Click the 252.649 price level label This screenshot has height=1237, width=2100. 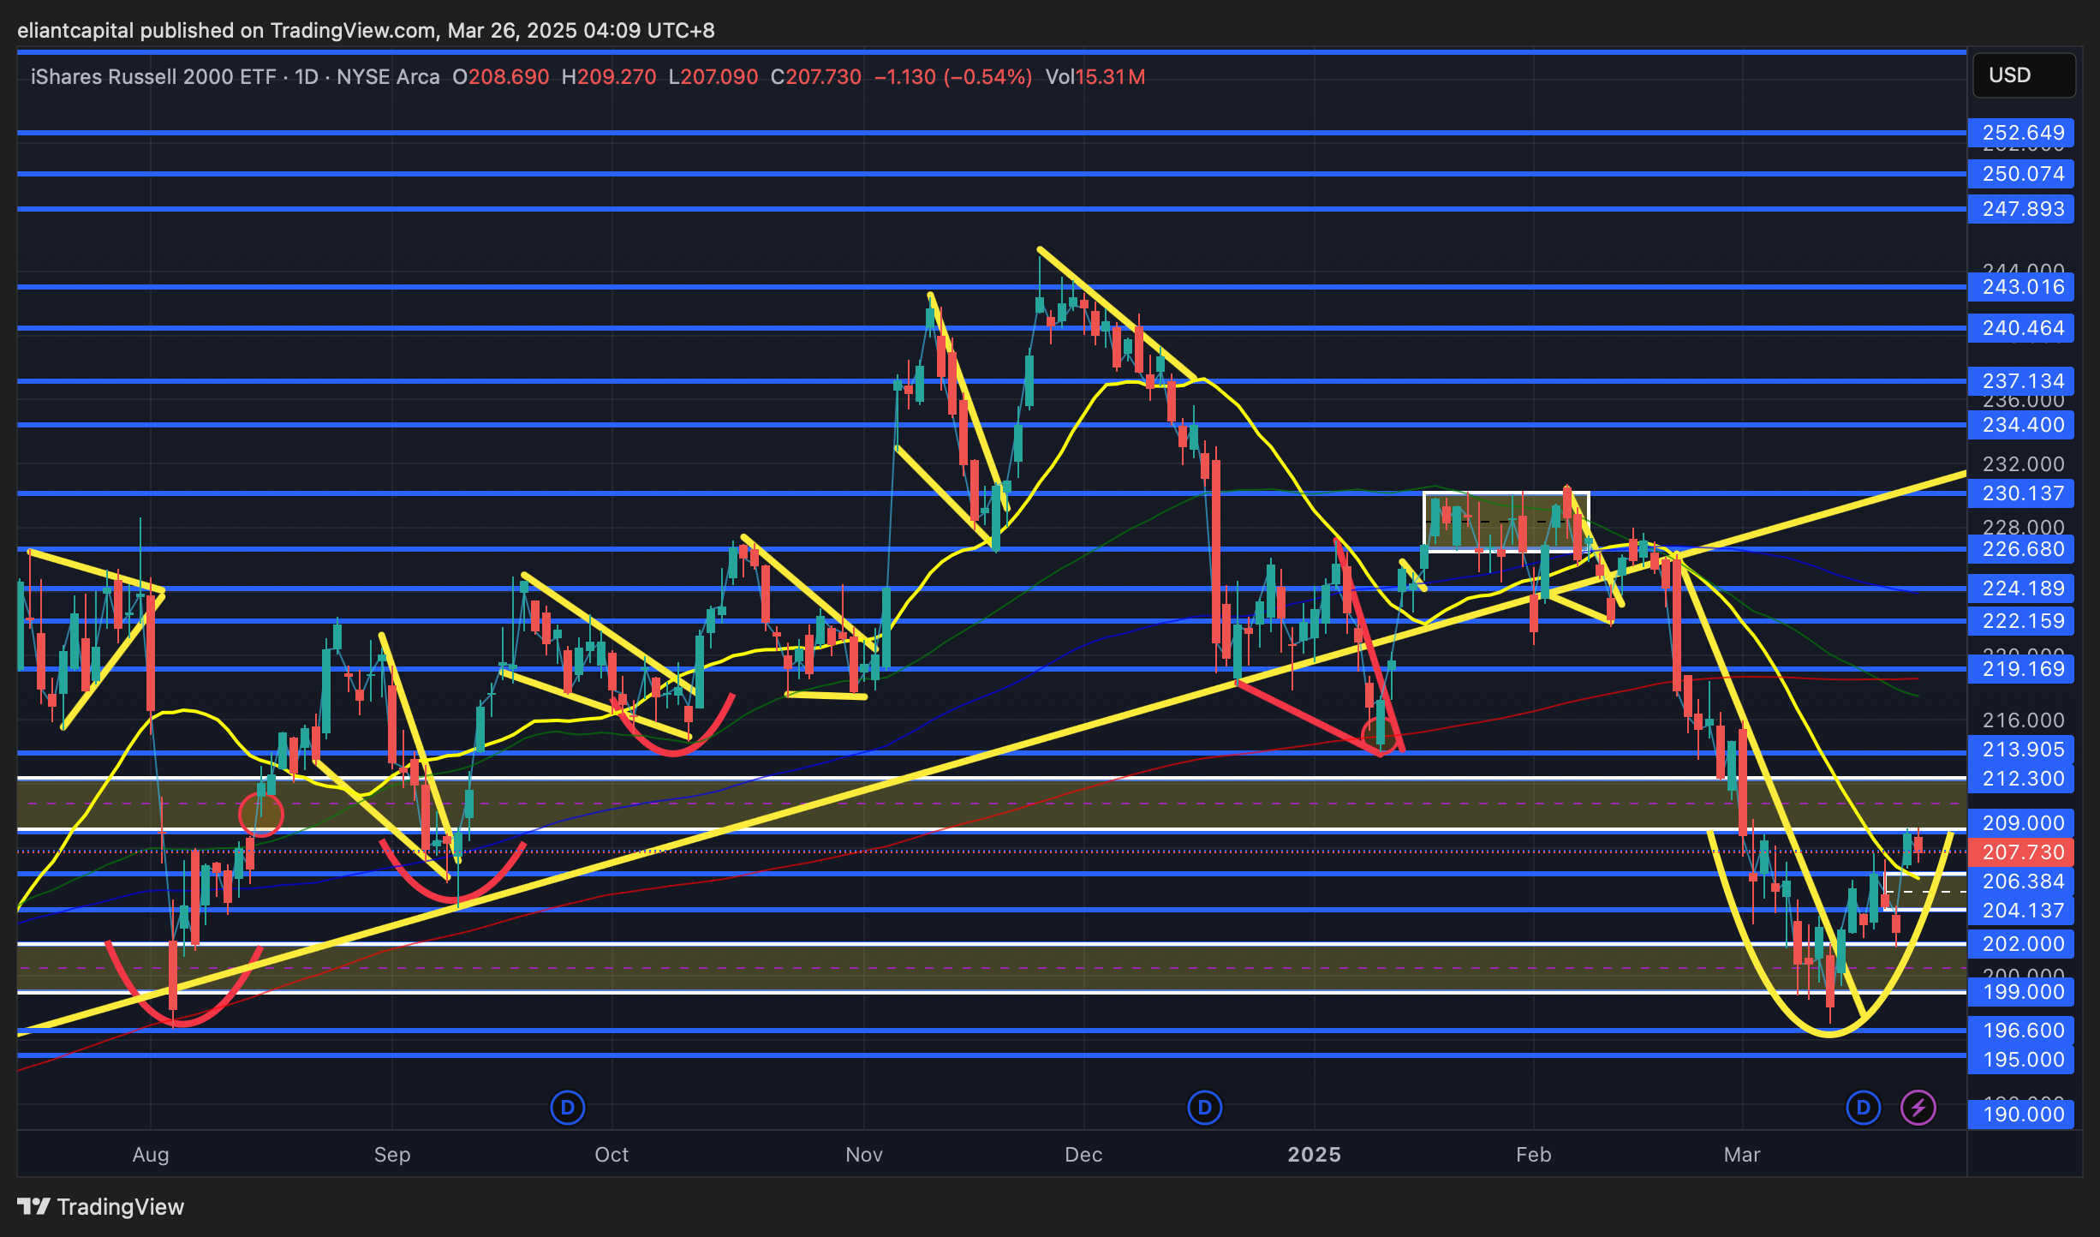click(x=2021, y=133)
